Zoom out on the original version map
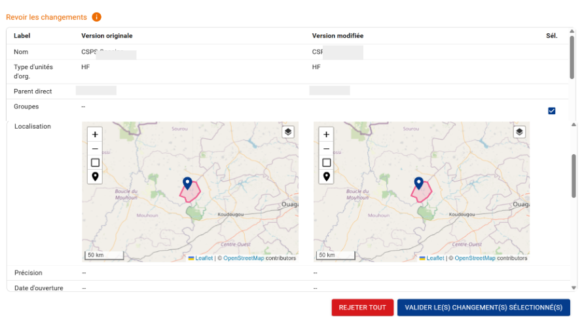Viewport: 584px width, 322px height. (95, 148)
